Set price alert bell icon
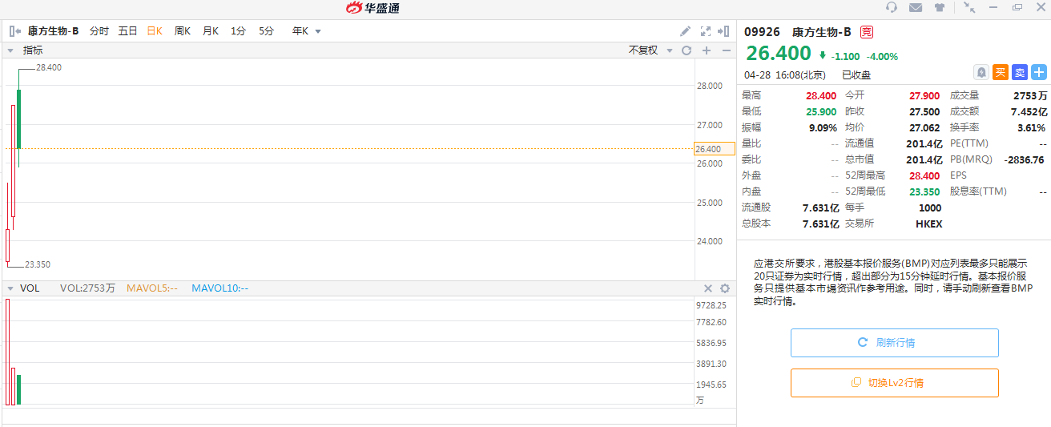The height and width of the screenshot is (427, 1051). click(981, 72)
